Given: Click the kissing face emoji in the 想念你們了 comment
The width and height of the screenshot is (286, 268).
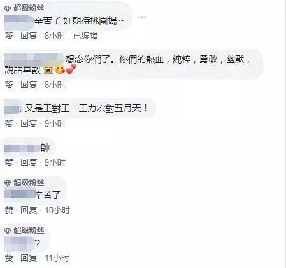Looking at the screenshot, I should point(60,70).
